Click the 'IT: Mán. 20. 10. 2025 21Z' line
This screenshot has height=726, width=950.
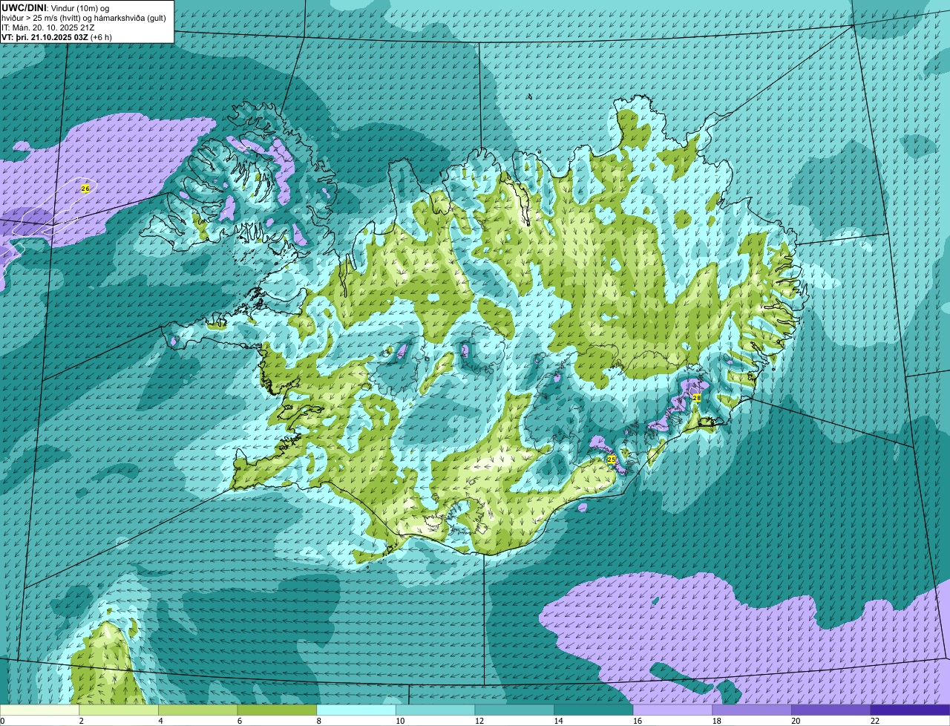click(47, 27)
